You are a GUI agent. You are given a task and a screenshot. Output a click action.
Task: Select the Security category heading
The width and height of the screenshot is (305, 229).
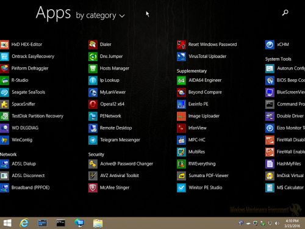click(96, 154)
